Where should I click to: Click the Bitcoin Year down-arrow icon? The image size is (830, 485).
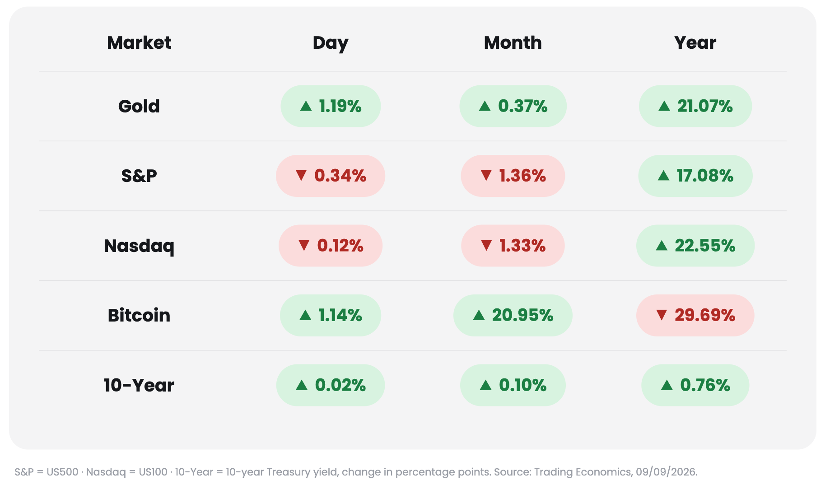tap(662, 315)
